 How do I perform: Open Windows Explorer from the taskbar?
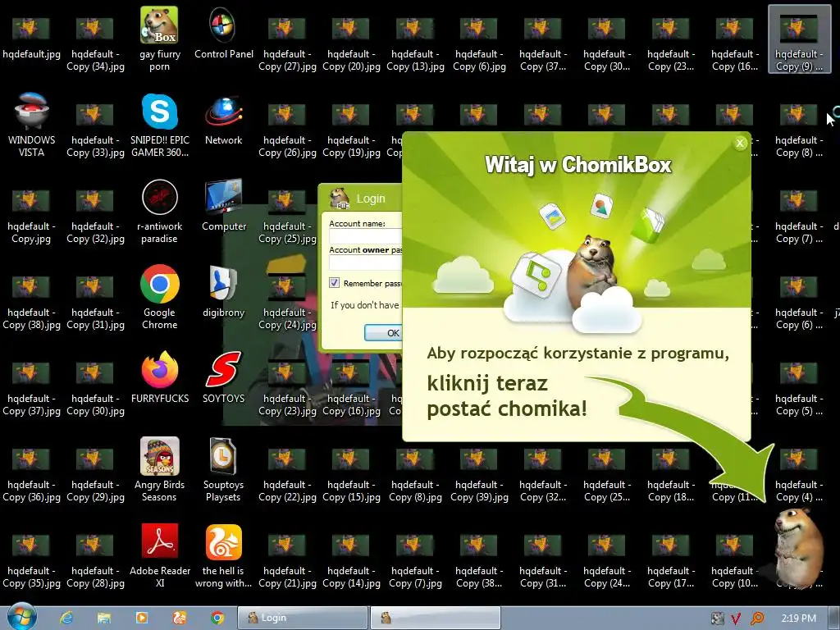pyautogui.click(x=104, y=618)
